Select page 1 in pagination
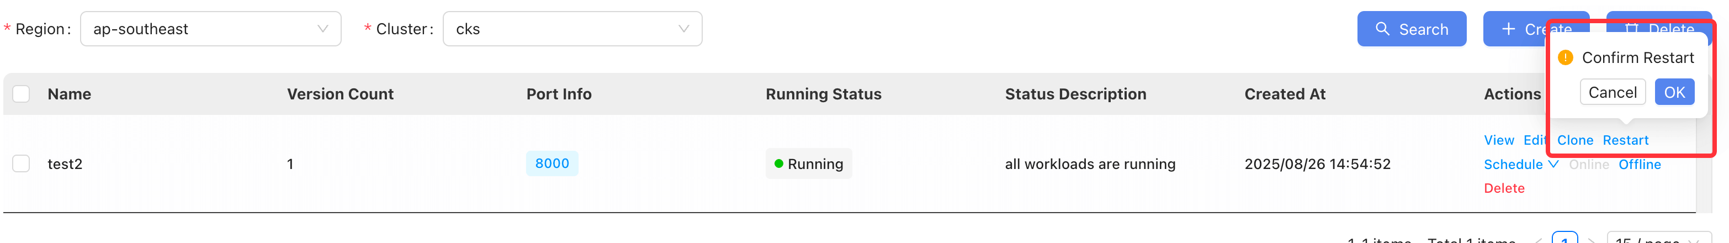The width and height of the screenshot is (1729, 243). 1564,237
